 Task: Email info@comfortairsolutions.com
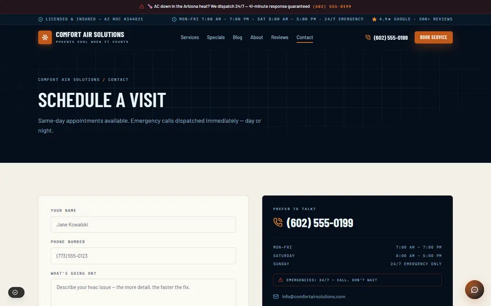click(x=314, y=297)
